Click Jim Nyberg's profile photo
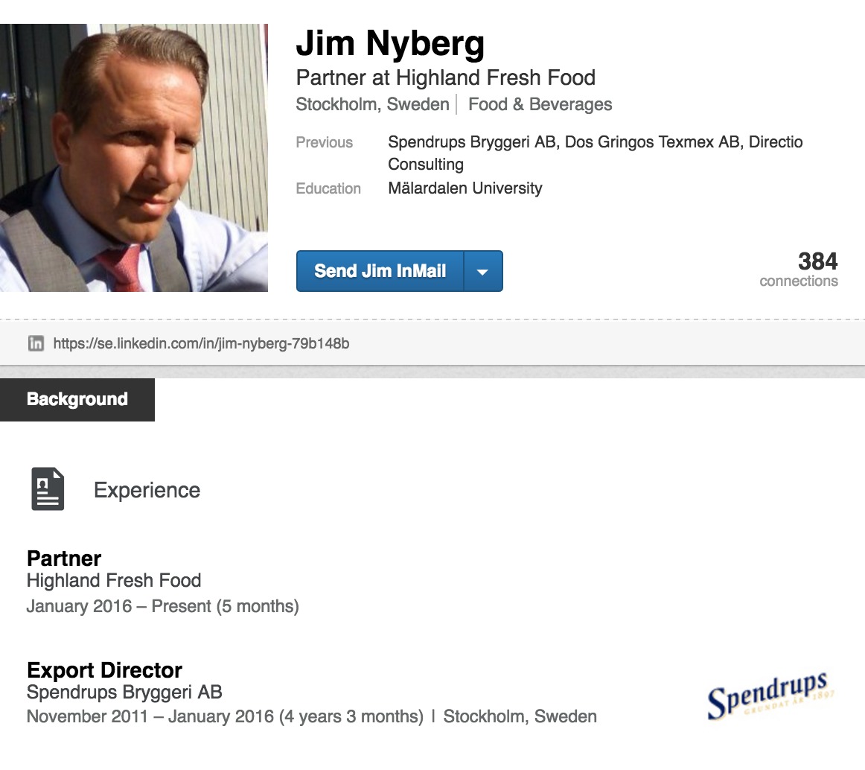The height and width of the screenshot is (770, 865). [x=134, y=158]
